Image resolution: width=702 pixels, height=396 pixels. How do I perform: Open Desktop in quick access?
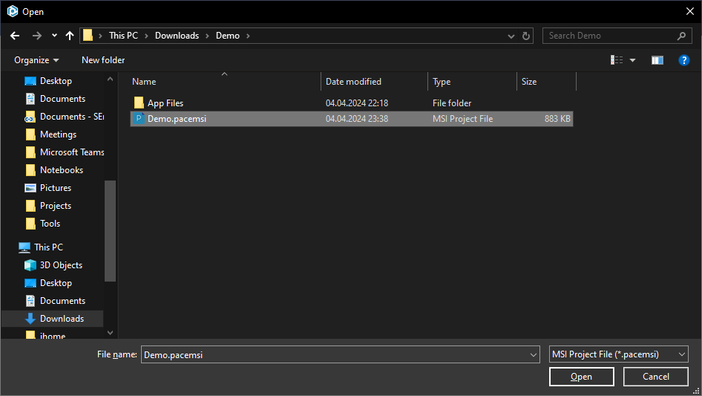coord(56,81)
